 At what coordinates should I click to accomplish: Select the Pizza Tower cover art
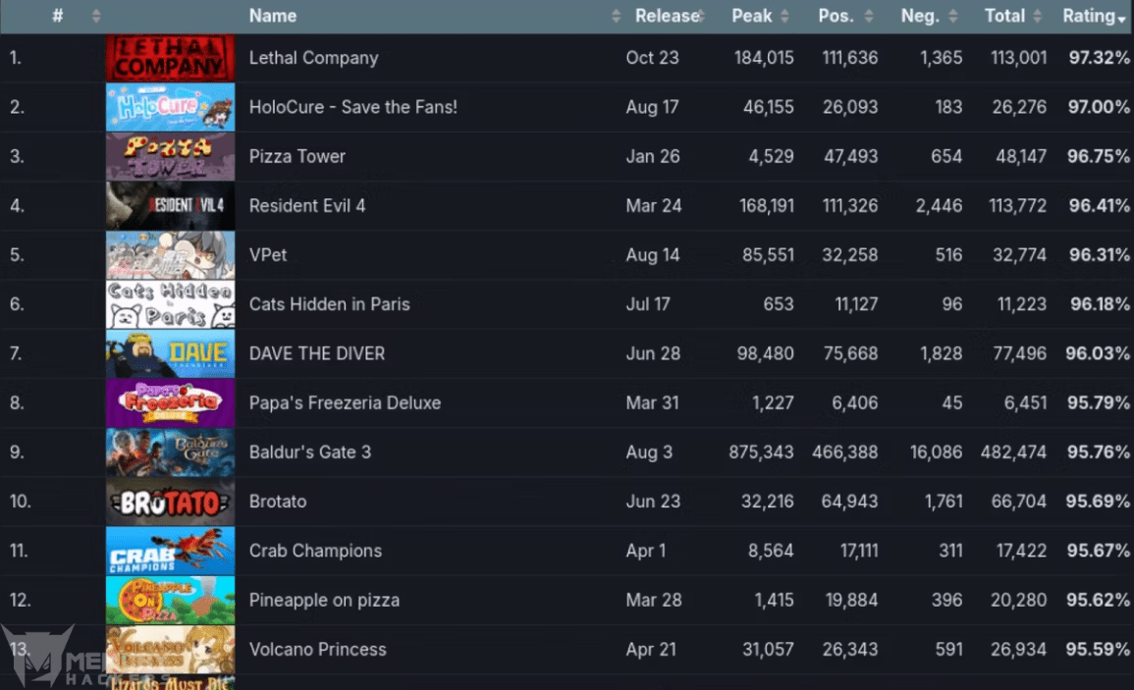tap(170, 156)
